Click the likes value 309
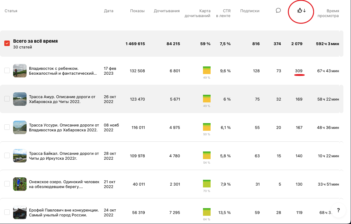The height and width of the screenshot is (224, 351). (x=299, y=71)
